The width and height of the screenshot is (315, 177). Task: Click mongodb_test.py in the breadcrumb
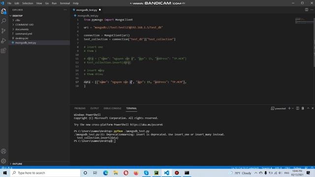[88, 16]
